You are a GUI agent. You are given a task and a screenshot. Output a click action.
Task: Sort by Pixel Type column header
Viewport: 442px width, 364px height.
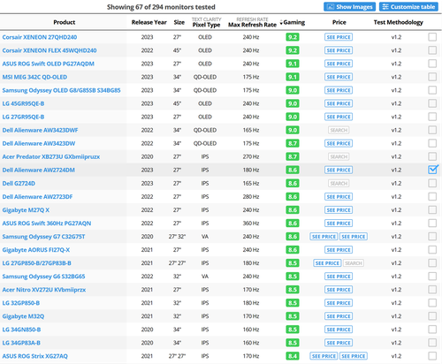click(206, 25)
